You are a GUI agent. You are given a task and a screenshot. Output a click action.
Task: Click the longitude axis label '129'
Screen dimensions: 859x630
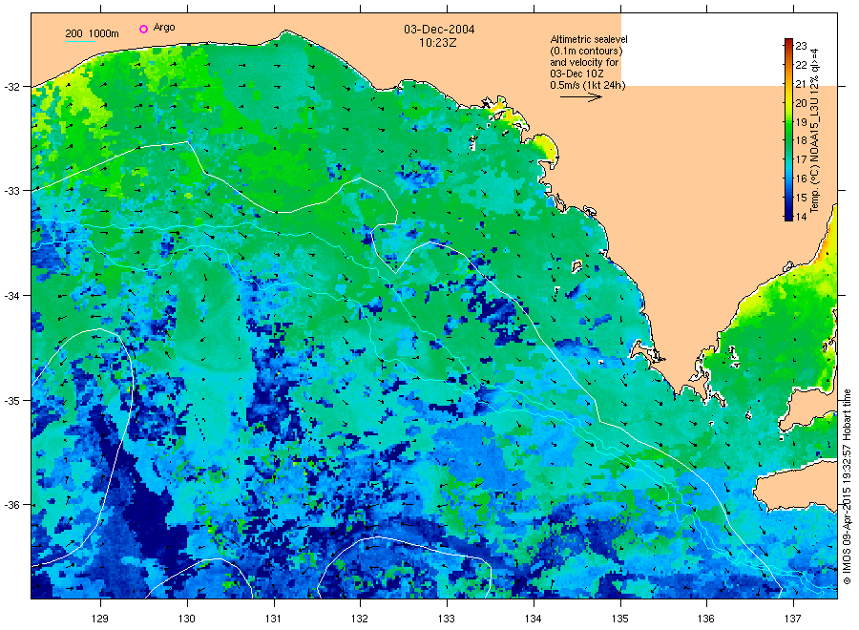coord(100,619)
